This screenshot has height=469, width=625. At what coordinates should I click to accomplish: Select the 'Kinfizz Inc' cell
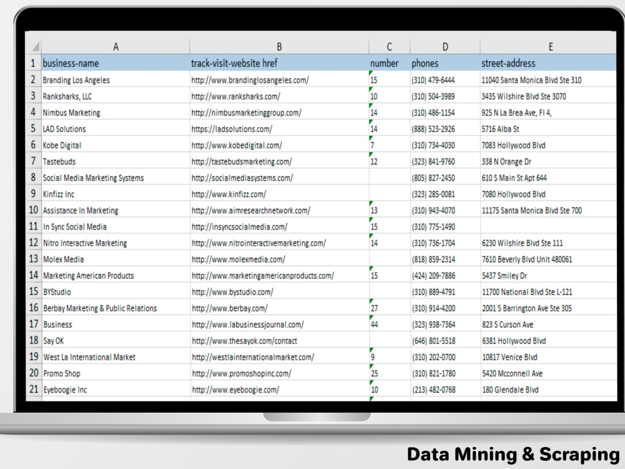pos(116,194)
